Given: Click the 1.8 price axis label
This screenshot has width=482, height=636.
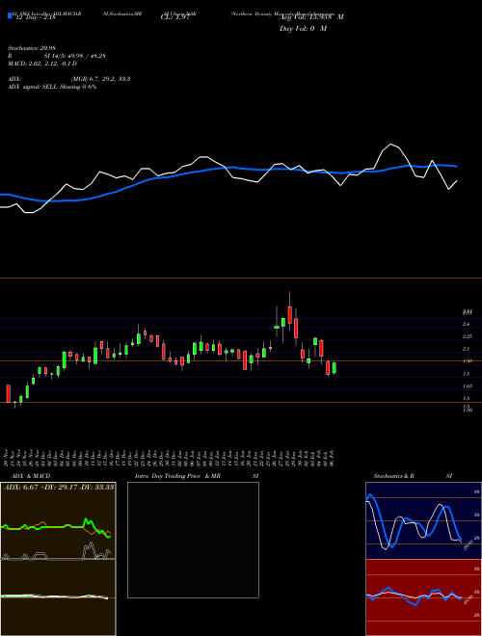Looking at the screenshot, I should click(467, 374).
